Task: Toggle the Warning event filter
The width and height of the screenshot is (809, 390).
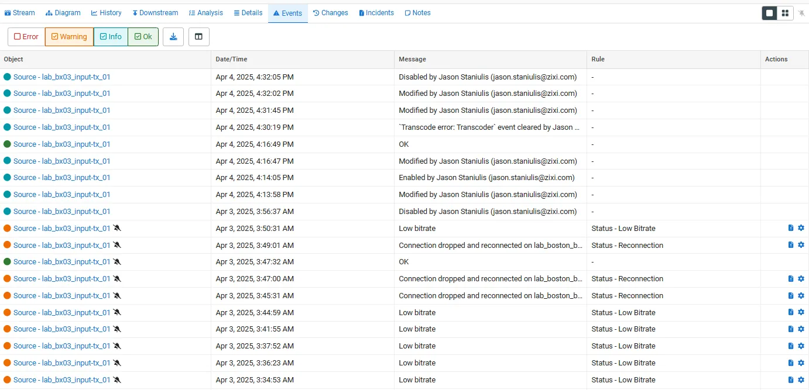Action: tap(69, 37)
